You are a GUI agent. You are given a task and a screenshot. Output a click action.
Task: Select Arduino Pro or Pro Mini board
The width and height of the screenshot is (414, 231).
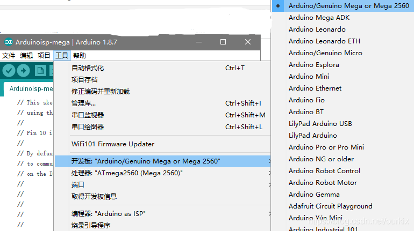tap(343, 147)
